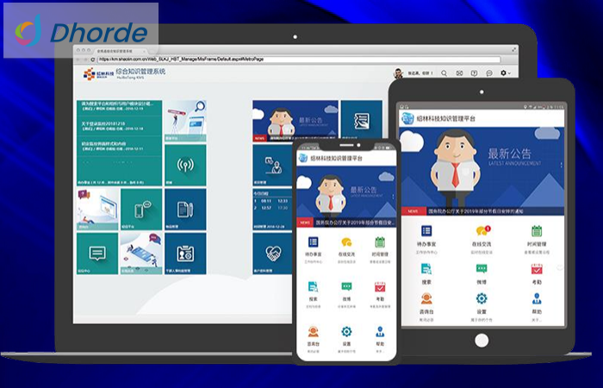603x388 pixels.
Task: Open 在线交流 chat icon on tablet
Action: [x=482, y=231]
